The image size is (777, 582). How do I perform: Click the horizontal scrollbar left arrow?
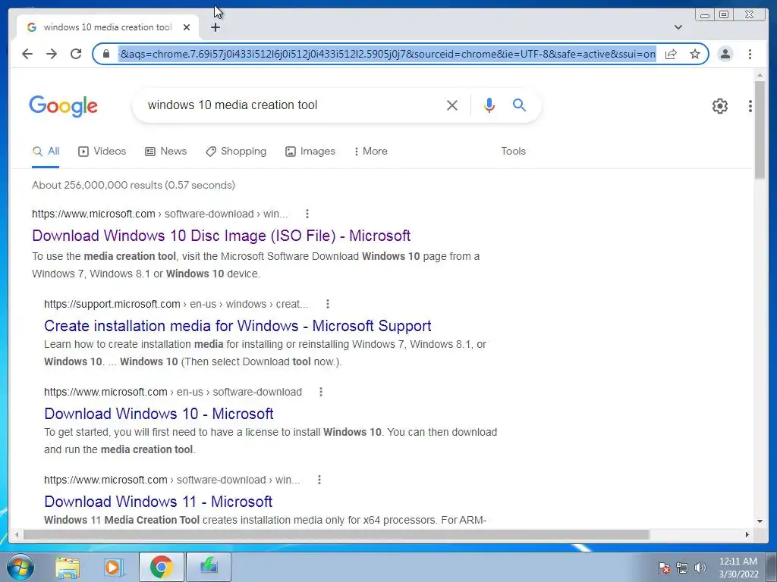point(17,534)
